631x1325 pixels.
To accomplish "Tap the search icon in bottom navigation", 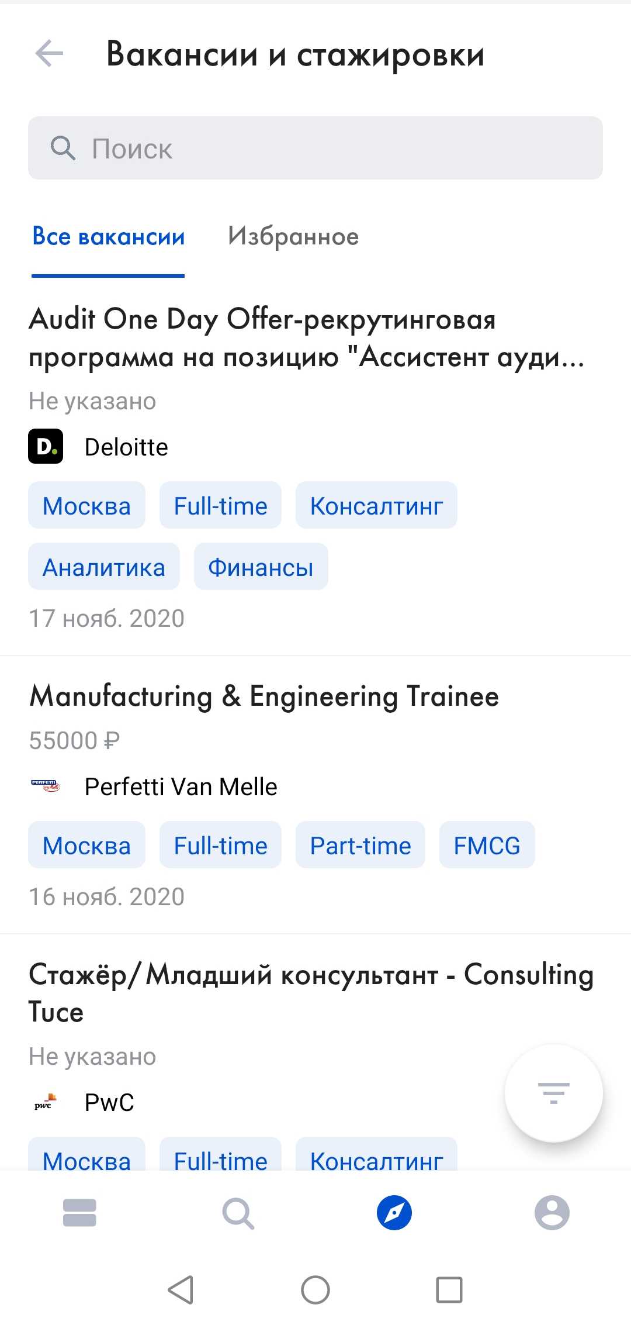I will pos(238,1213).
